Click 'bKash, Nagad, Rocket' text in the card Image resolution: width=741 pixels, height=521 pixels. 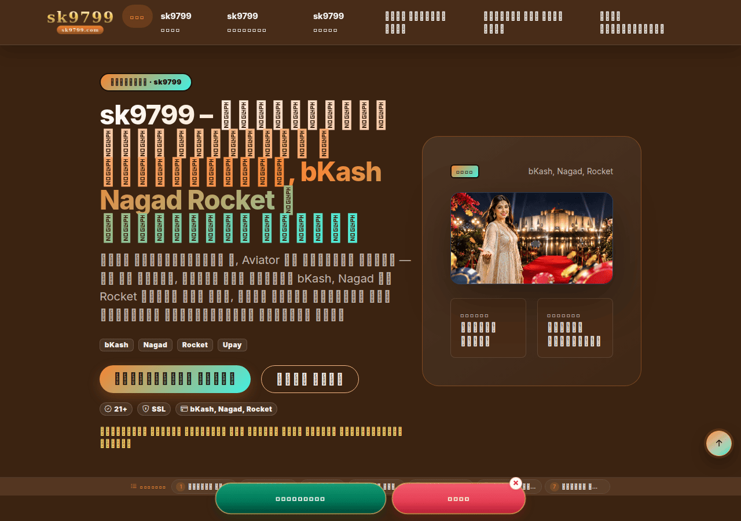tap(570, 171)
